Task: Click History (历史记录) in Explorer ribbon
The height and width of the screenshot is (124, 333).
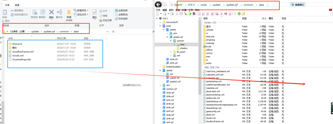Action: [105, 20]
